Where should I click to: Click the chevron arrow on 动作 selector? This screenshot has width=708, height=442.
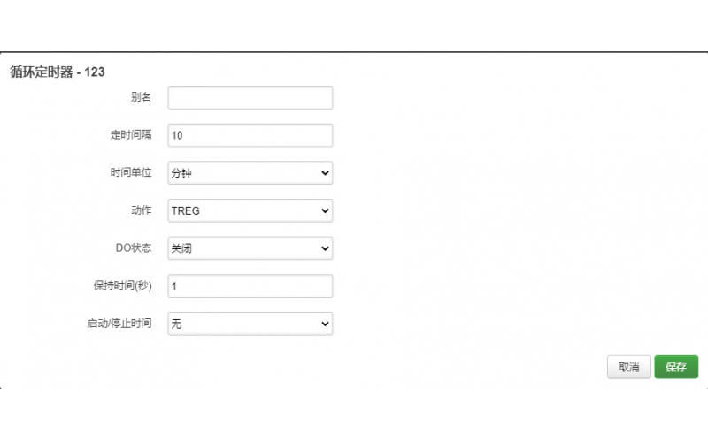point(325,210)
